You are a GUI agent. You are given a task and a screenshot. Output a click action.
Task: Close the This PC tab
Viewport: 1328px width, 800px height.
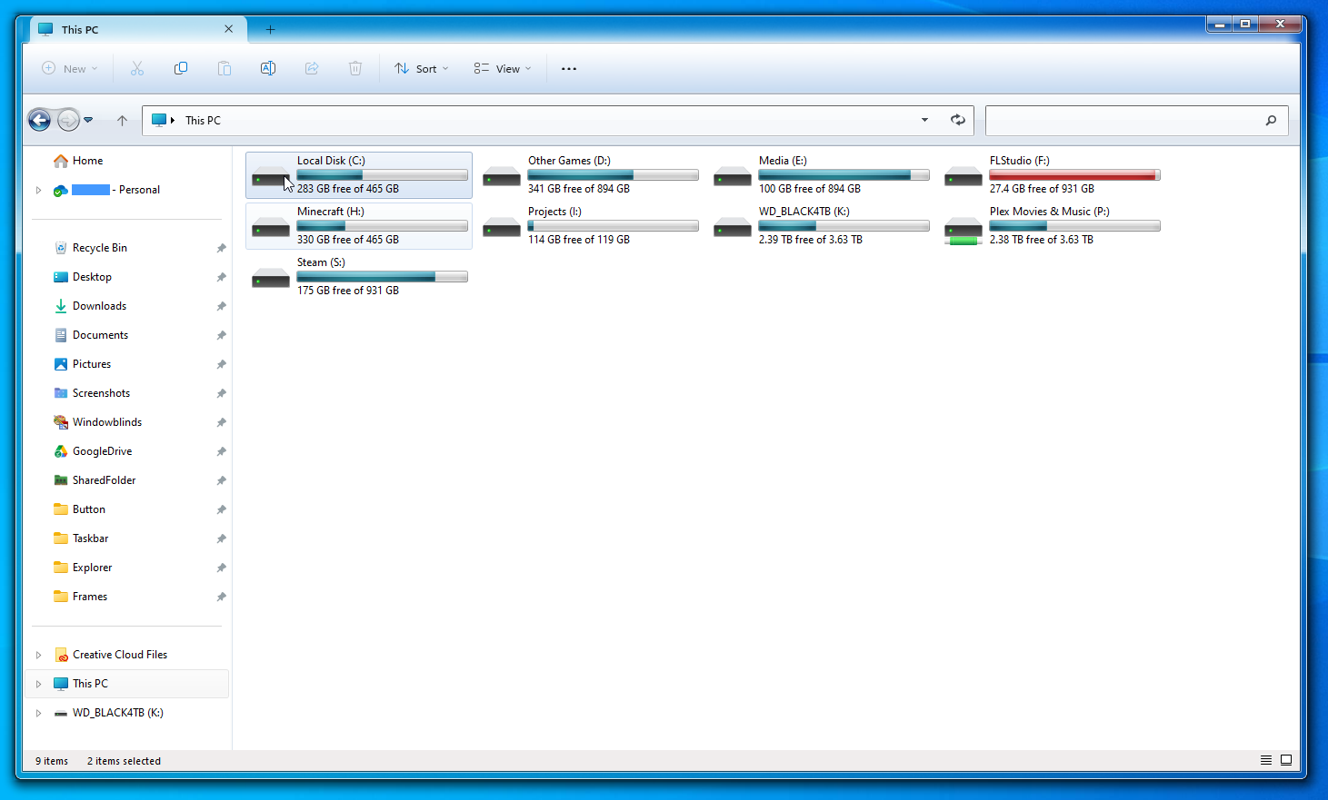[x=228, y=29]
